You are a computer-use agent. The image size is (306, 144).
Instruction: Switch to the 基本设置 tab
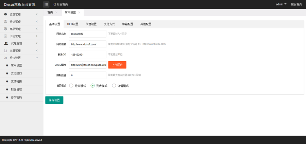55,24
